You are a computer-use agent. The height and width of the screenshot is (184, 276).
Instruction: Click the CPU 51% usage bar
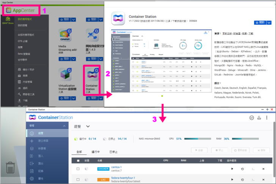pyautogui.click(x=198, y=139)
